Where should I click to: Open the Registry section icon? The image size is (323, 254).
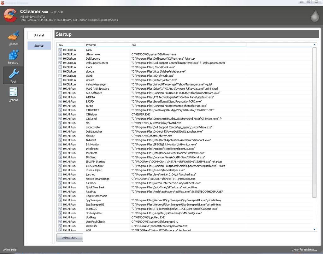[x=13, y=55]
